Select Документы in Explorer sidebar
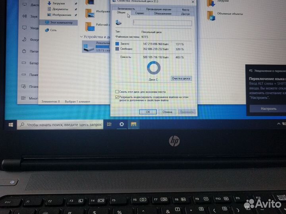 coord(60,9)
